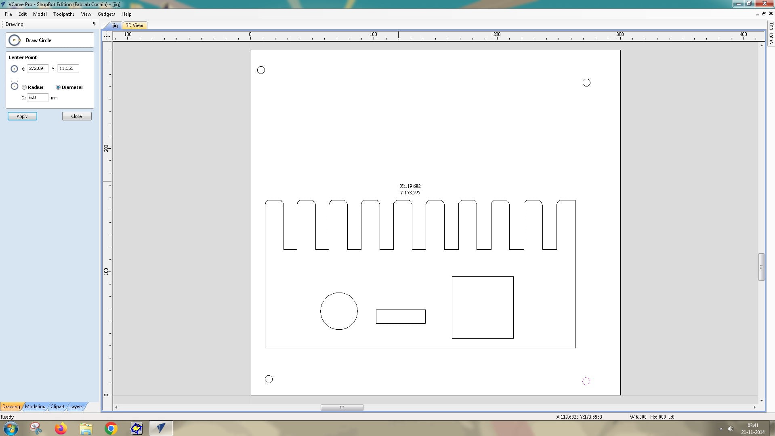Click the 'W:6.000' status bar value

(638, 417)
